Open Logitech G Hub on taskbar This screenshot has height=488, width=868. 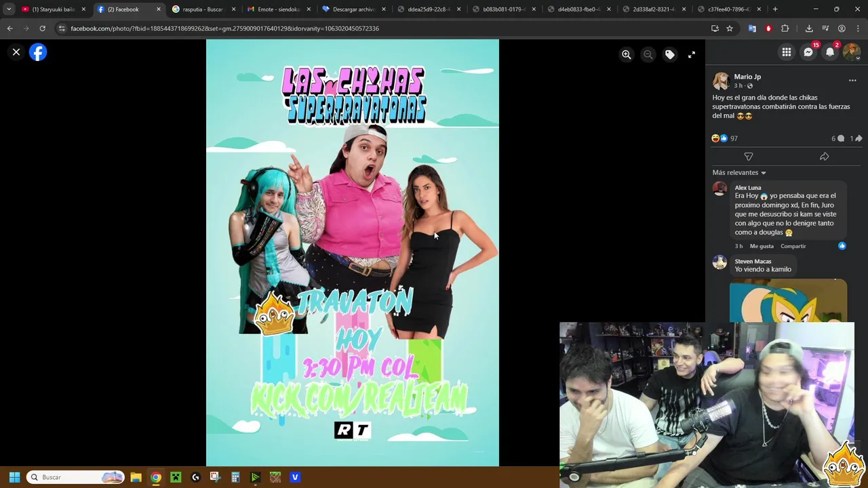click(195, 477)
